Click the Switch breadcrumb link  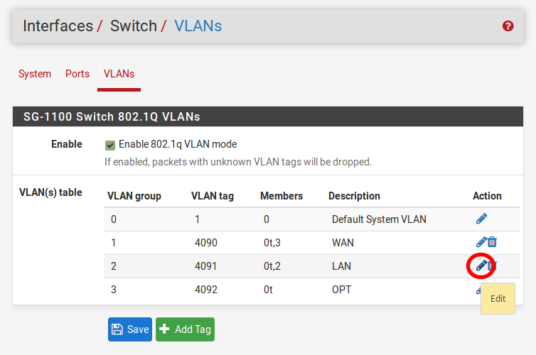point(133,26)
